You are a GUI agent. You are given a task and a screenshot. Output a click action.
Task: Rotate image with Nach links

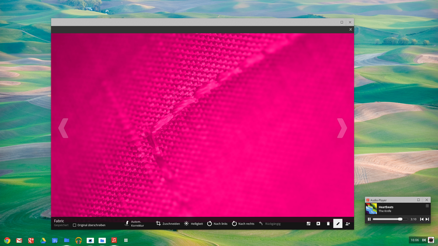tap(218, 223)
